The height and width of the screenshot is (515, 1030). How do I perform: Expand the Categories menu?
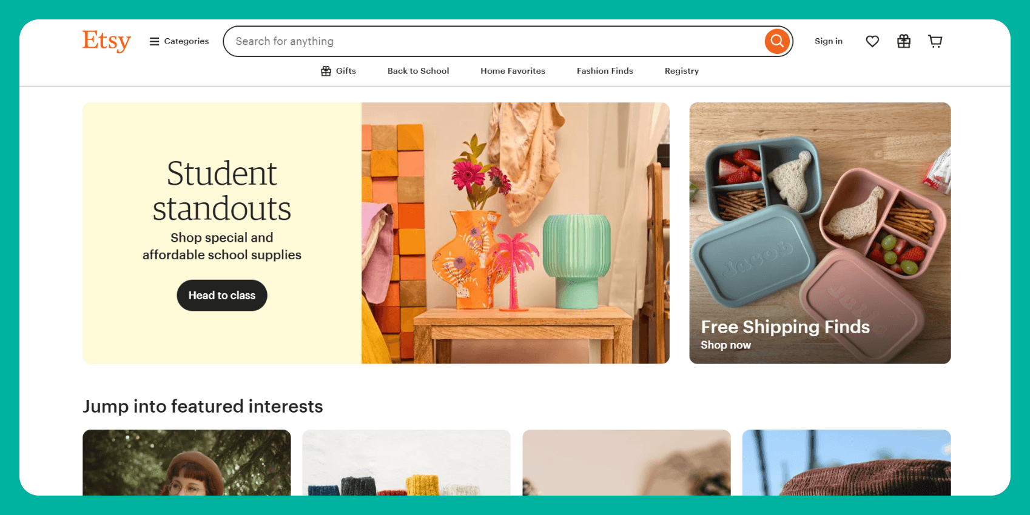coord(179,41)
